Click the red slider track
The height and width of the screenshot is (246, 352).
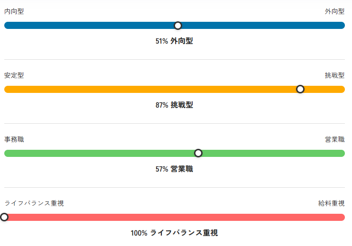175,217
